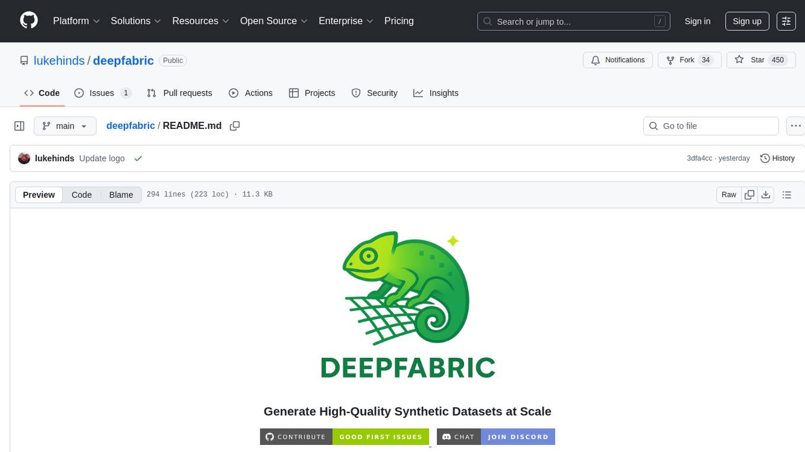This screenshot has height=452, width=805.
Task: Open the Pull requests tab
Action: (179, 93)
